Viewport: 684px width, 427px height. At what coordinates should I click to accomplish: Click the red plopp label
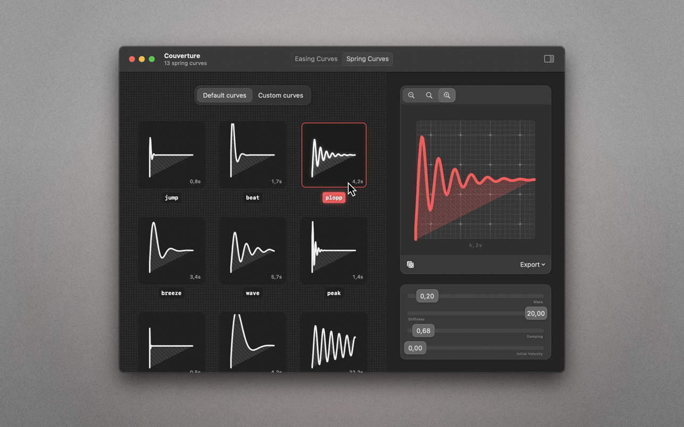tap(334, 198)
